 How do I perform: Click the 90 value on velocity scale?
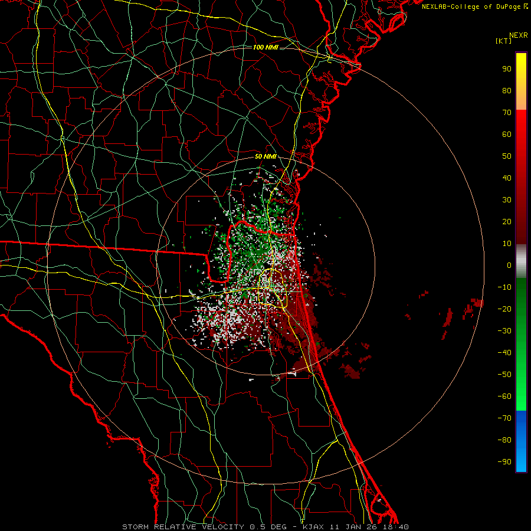(x=507, y=69)
